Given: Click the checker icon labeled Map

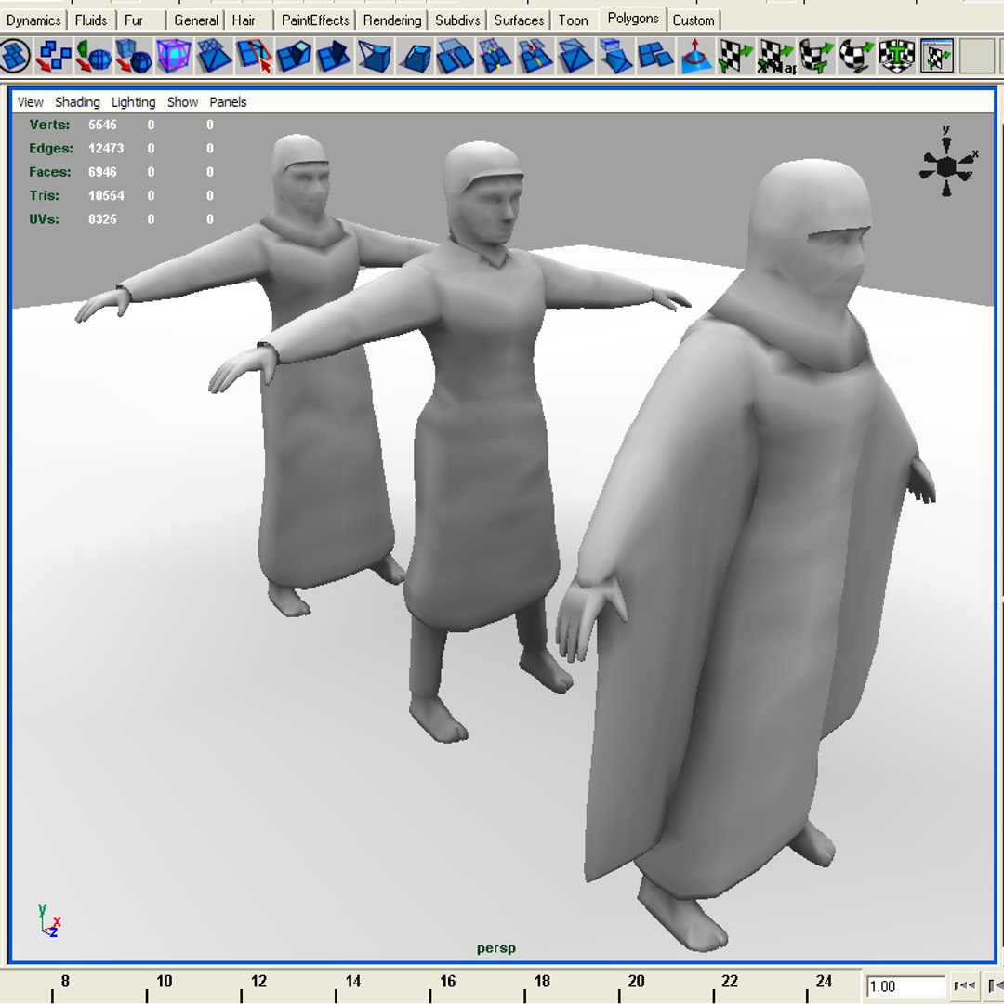Looking at the screenshot, I should point(776,56).
